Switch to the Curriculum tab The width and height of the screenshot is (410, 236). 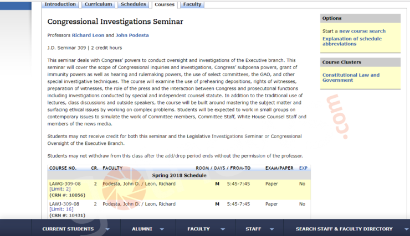click(98, 4)
